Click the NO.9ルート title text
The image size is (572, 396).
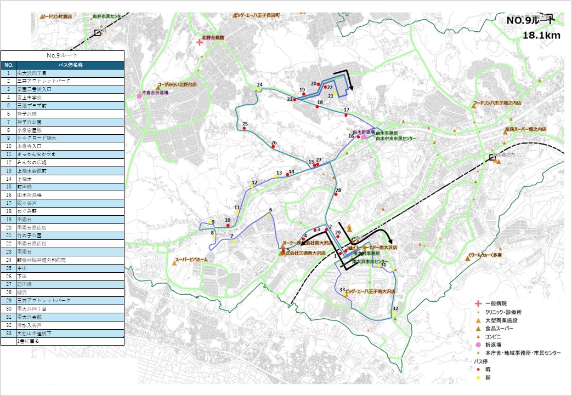pos(530,21)
